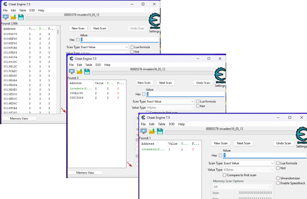Click the red arrow icon in the Found: 3,906 window
Image resolution: width=307 pixels, height=199 pixels.
64,110
